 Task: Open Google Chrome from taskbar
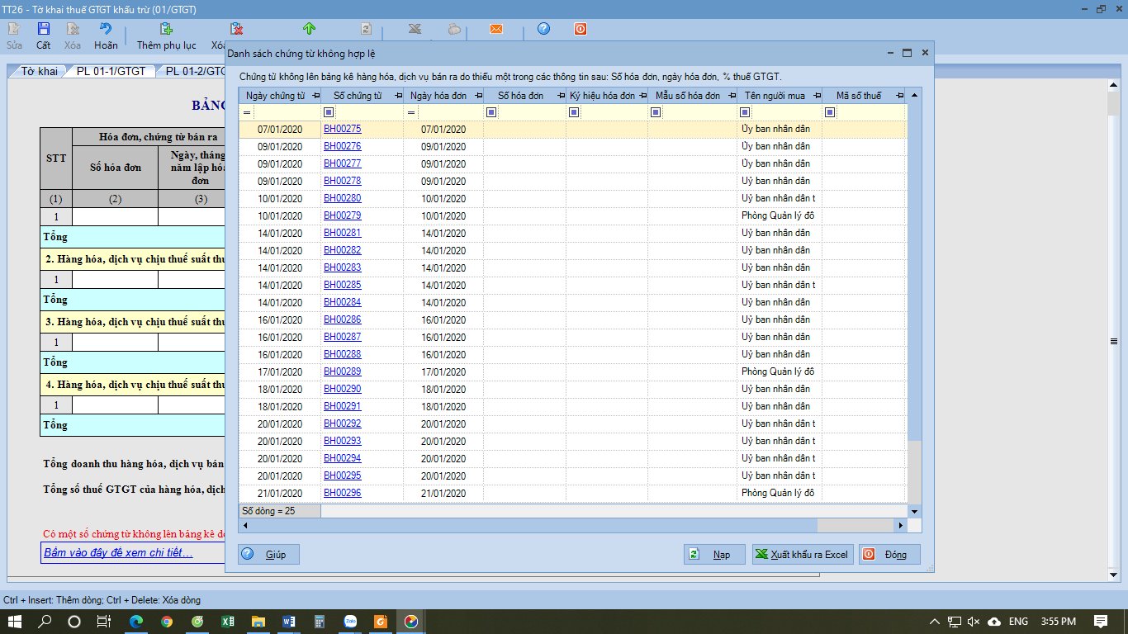[167, 622]
